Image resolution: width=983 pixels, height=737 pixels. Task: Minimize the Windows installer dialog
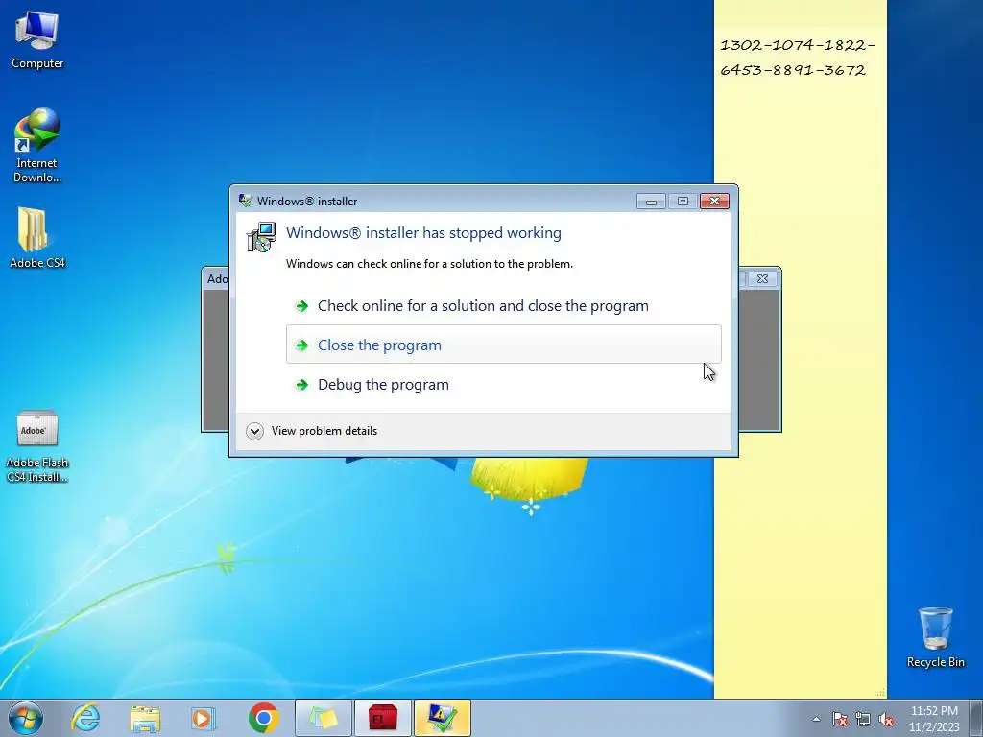(x=651, y=202)
